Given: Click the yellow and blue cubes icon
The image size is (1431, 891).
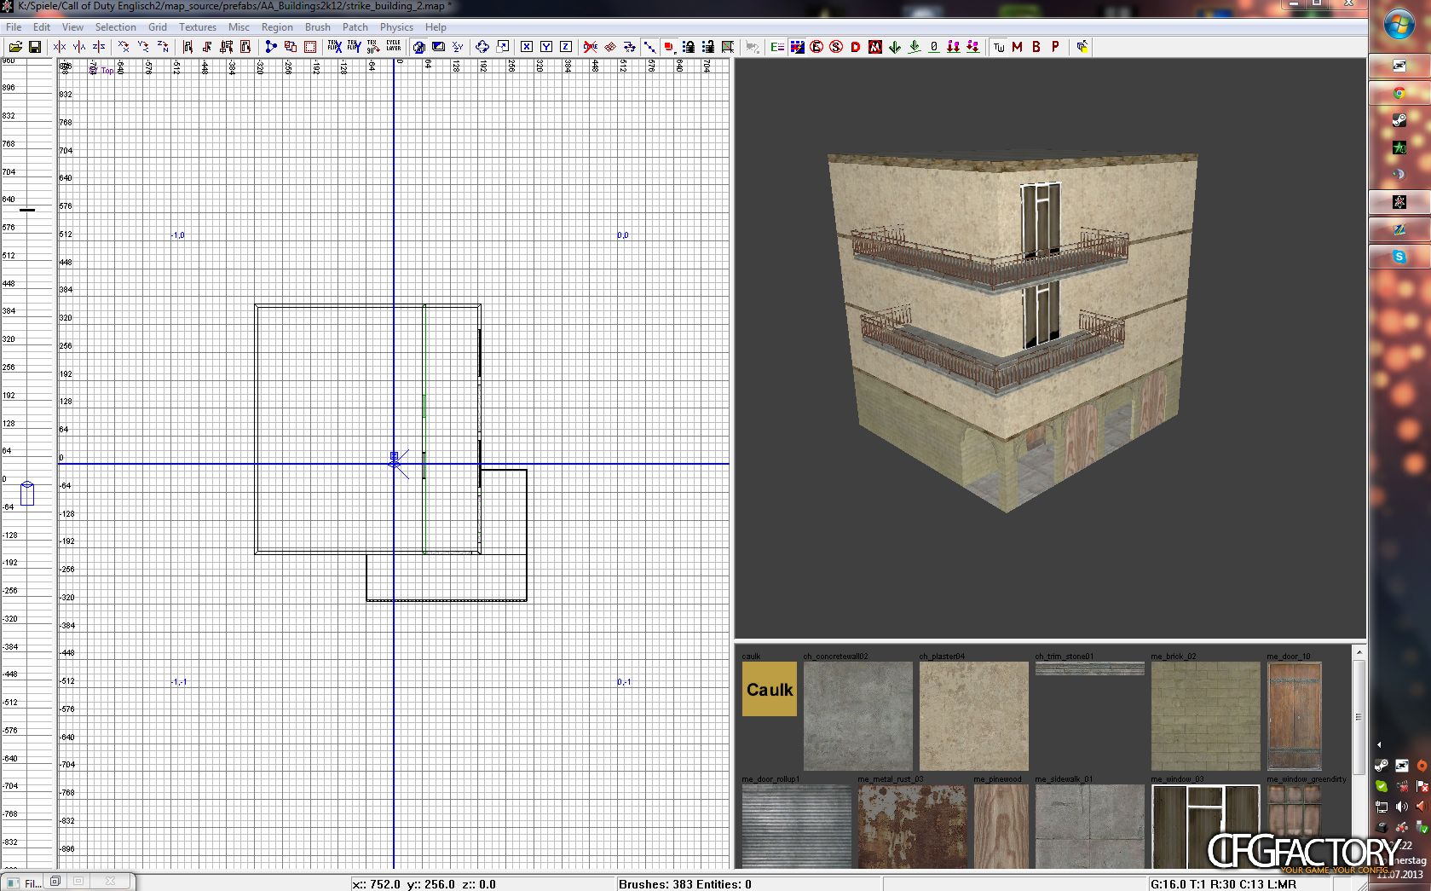Looking at the screenshot, I should point(1082,47).
